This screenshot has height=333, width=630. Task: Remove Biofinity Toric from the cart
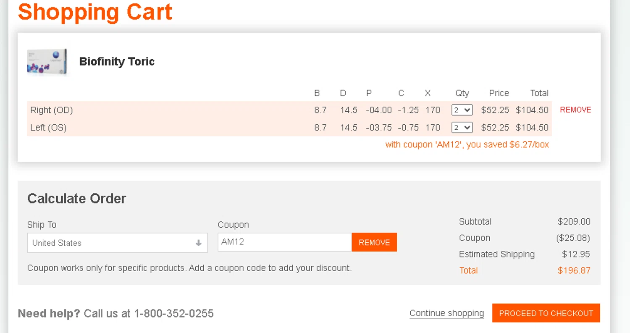click(575, 110)
